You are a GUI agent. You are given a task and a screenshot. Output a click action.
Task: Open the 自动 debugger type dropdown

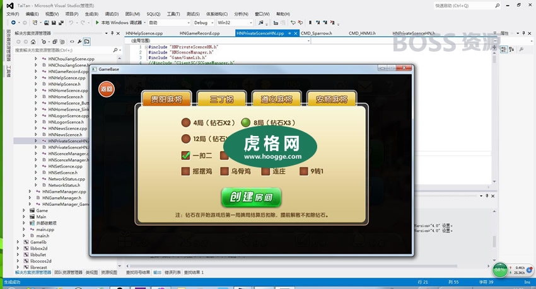[x=169, y=23]
